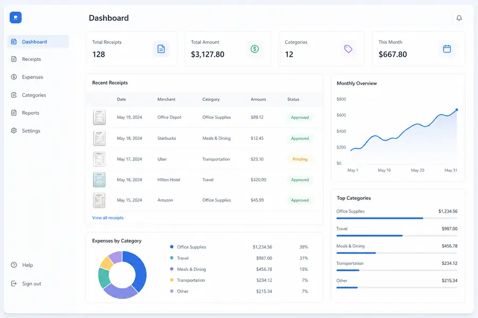Open the Amazon receipt thumbnail

[x=99, y=200]
